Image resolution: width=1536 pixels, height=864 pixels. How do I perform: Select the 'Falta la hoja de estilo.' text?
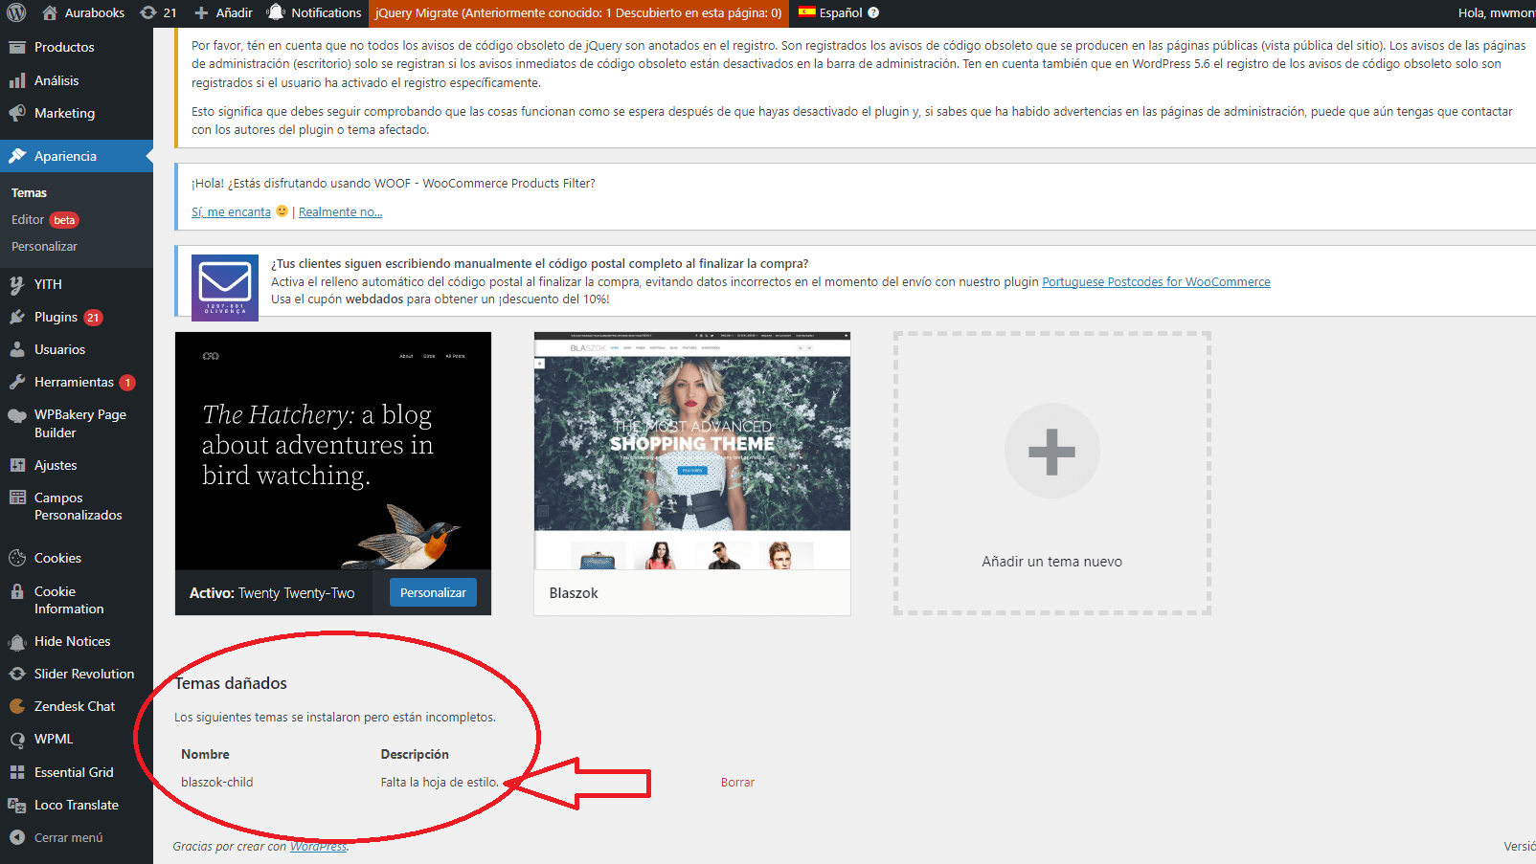440,783
